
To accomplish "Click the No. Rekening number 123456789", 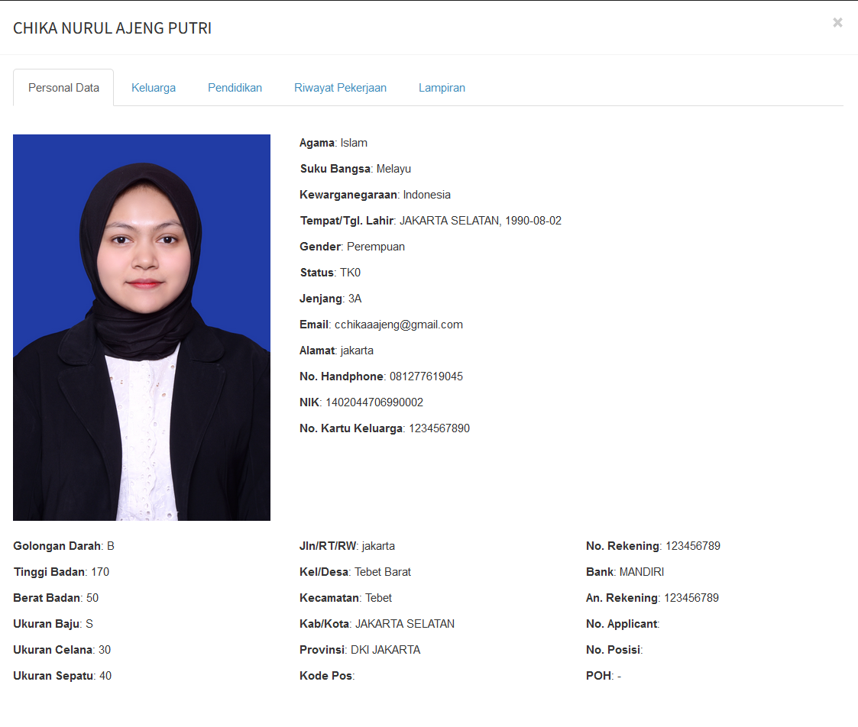I will coord(692,546).
